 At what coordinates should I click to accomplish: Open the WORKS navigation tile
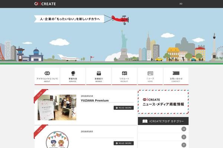[98, 76]
